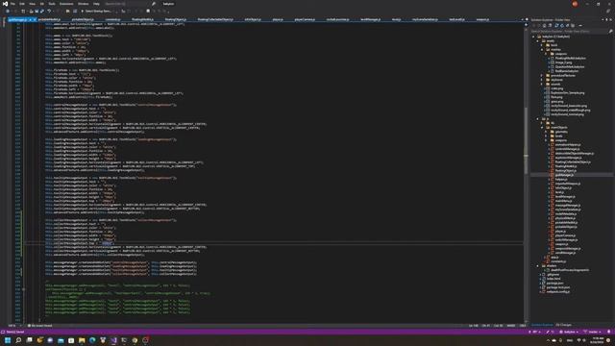Screen dimensions: 615x346
Task: Open the Select Startup Item dropdown
Action: point(98,12)
